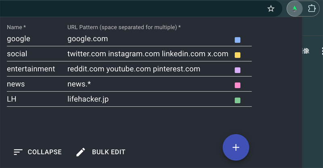
Task: Click the BULK EDIT button label
Action: tap(108, 152)
